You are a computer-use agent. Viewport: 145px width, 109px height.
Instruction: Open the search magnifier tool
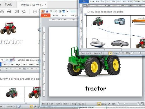pos(24,12)
